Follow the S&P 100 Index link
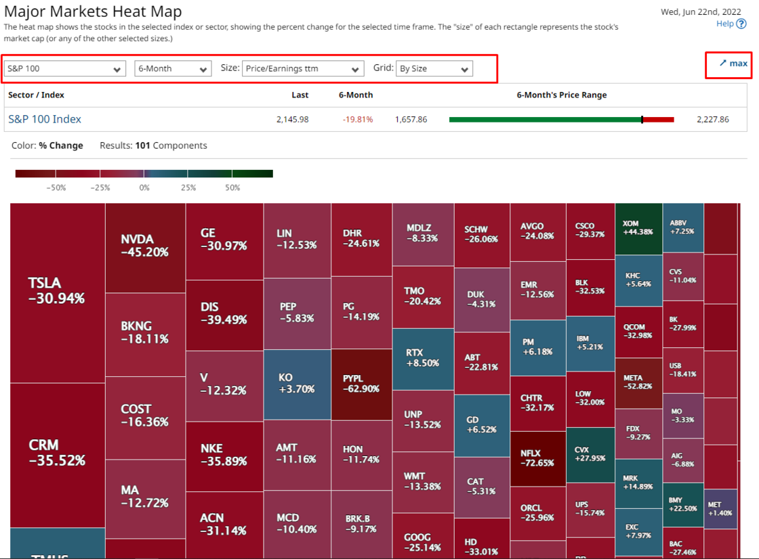 point(44,118)
